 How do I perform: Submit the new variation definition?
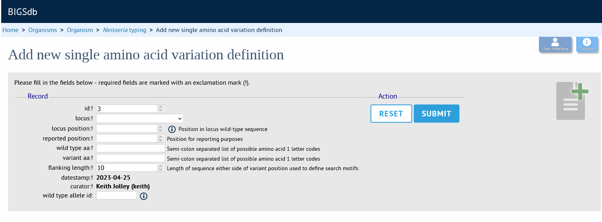tap(436, 114)
